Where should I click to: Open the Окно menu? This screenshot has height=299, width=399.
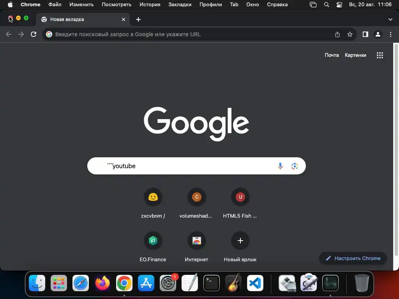(252, 5)
